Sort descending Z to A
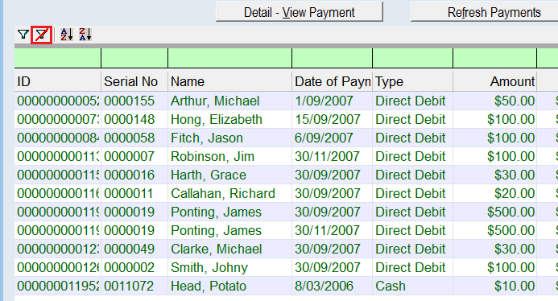Screen dimensions: 558x301 pos(85,35)
